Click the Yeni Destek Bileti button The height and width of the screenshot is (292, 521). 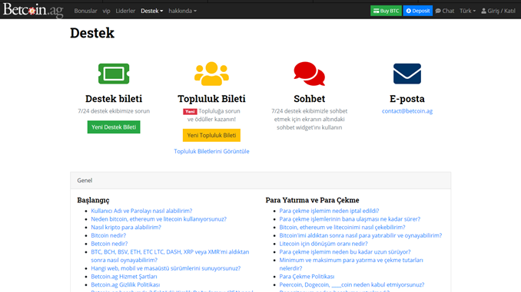114,127
